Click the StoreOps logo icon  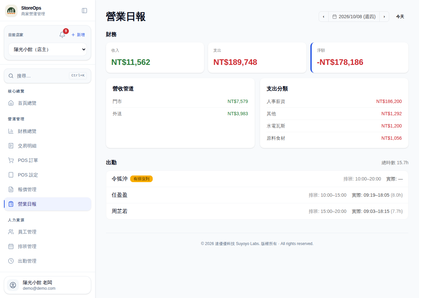pyautogui.click(x=11, y=11)
